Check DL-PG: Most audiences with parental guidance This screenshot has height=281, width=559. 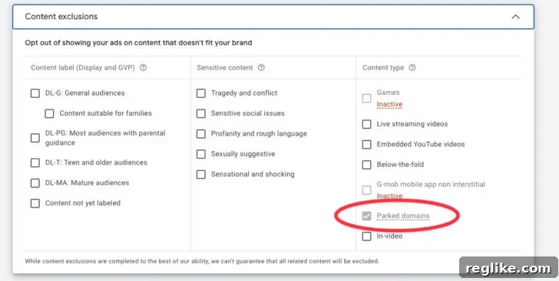tap(35, 138)
